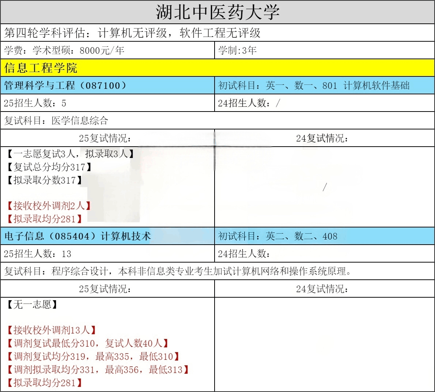Click the 25招生人数：13 cell

[x=37, y=254]
